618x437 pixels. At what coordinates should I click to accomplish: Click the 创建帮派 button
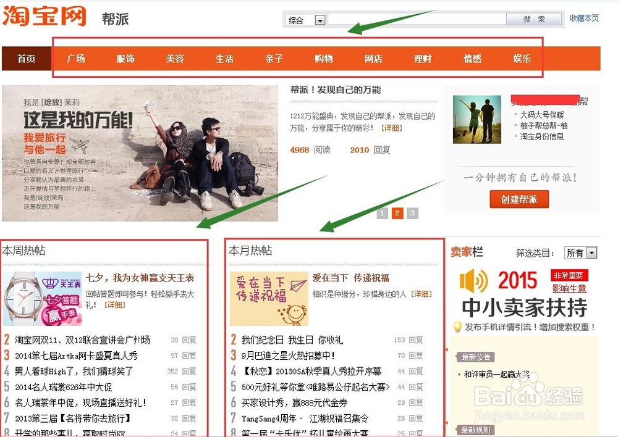tap(519, 199)
